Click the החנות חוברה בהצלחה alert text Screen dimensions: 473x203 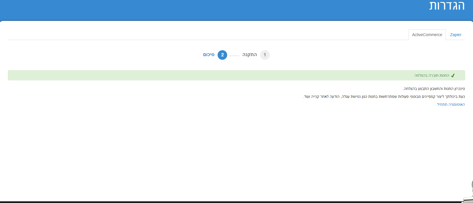click(x=432, y=76)
